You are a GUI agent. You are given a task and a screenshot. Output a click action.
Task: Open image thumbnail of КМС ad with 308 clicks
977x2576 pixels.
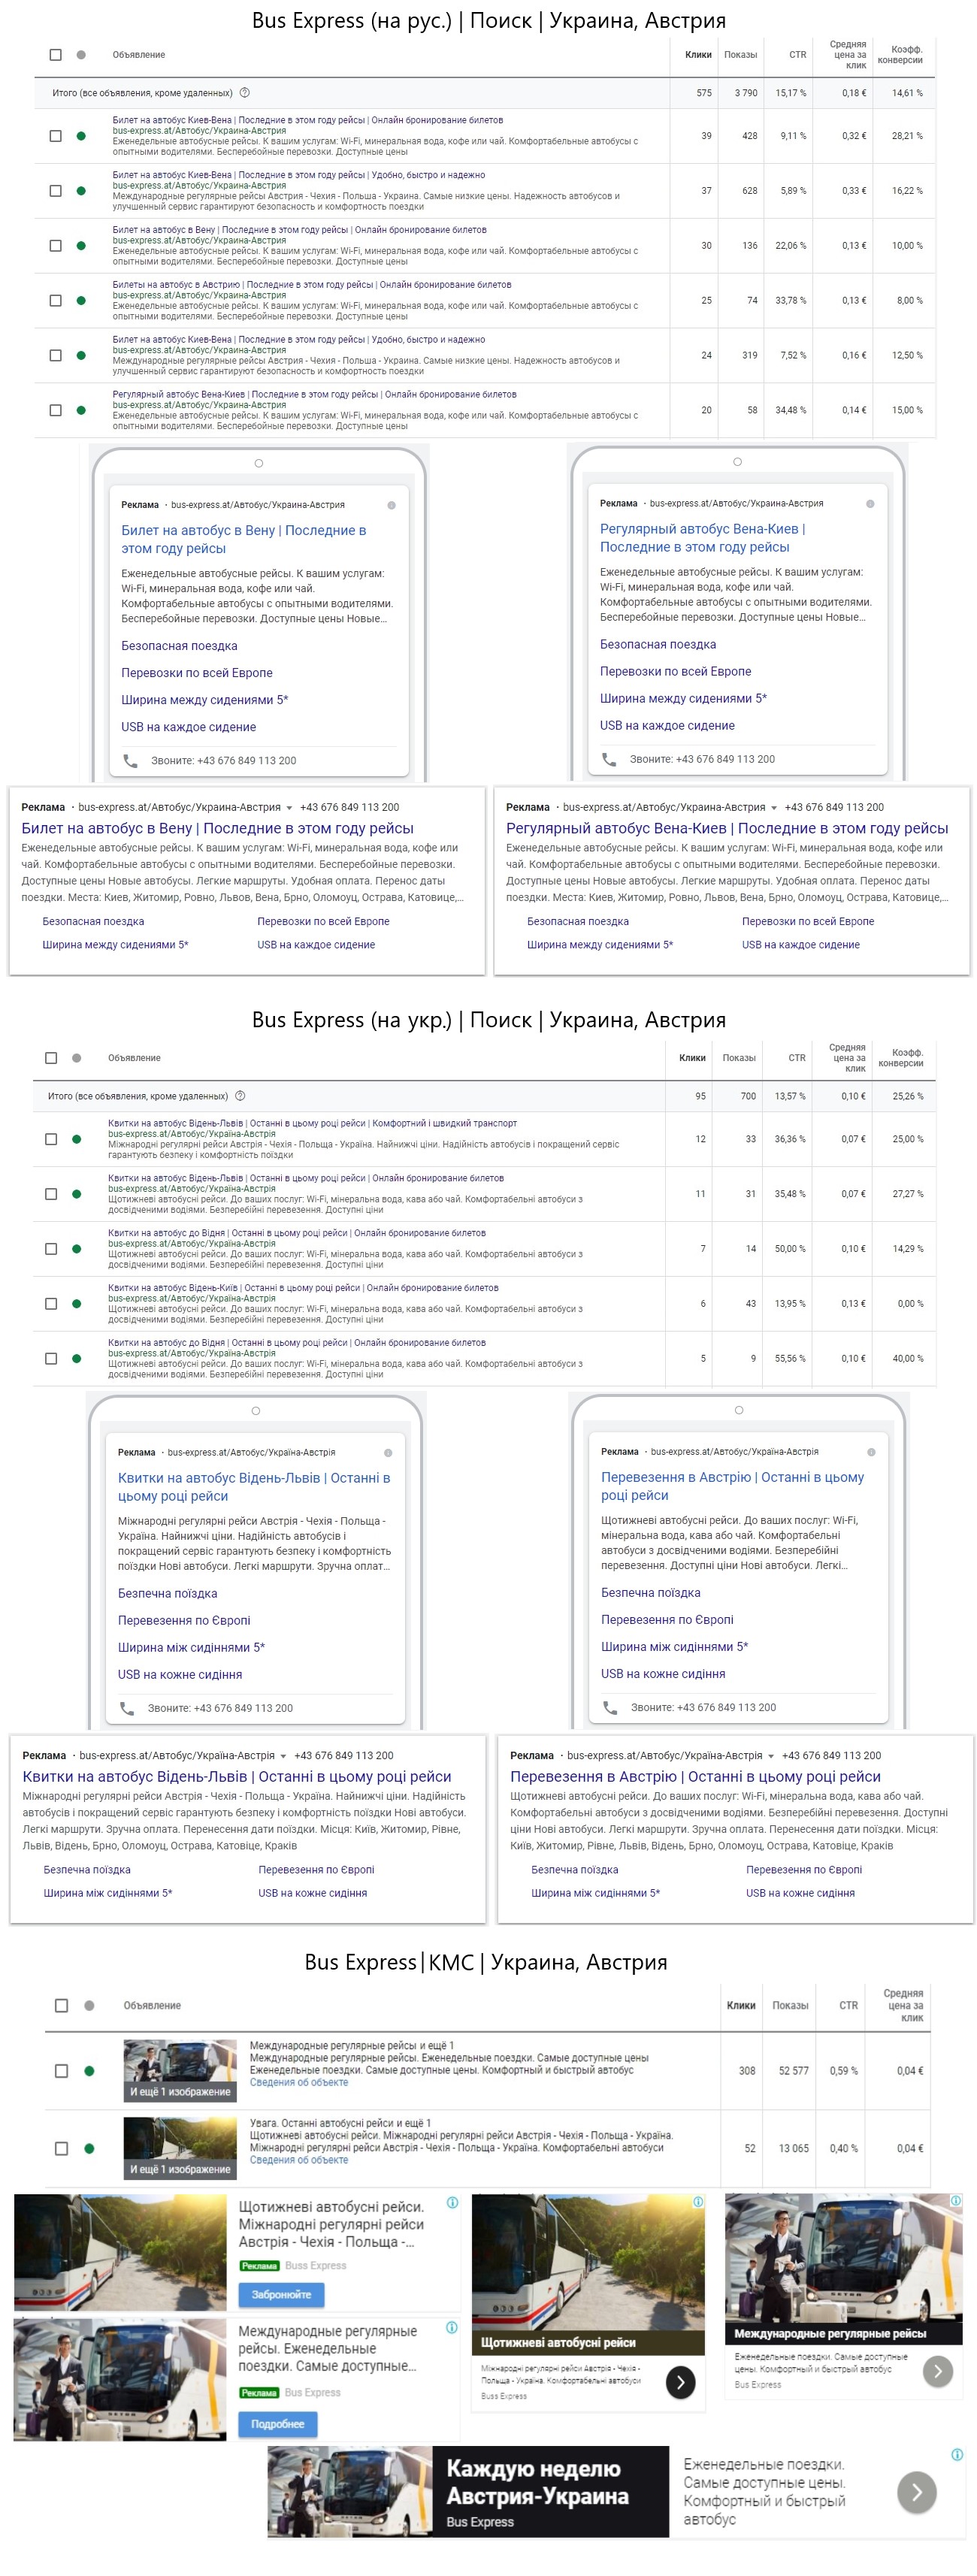pos(180,2071)
